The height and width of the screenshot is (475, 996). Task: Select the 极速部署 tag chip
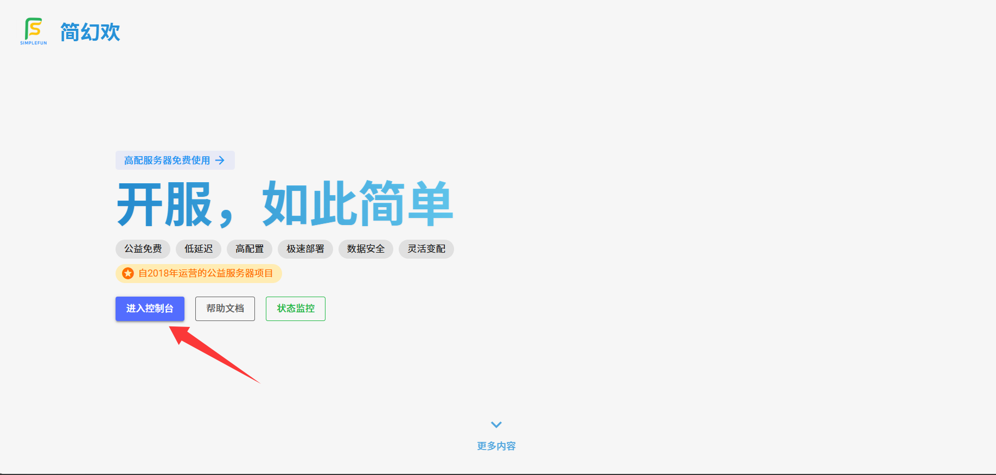(305, 249)
